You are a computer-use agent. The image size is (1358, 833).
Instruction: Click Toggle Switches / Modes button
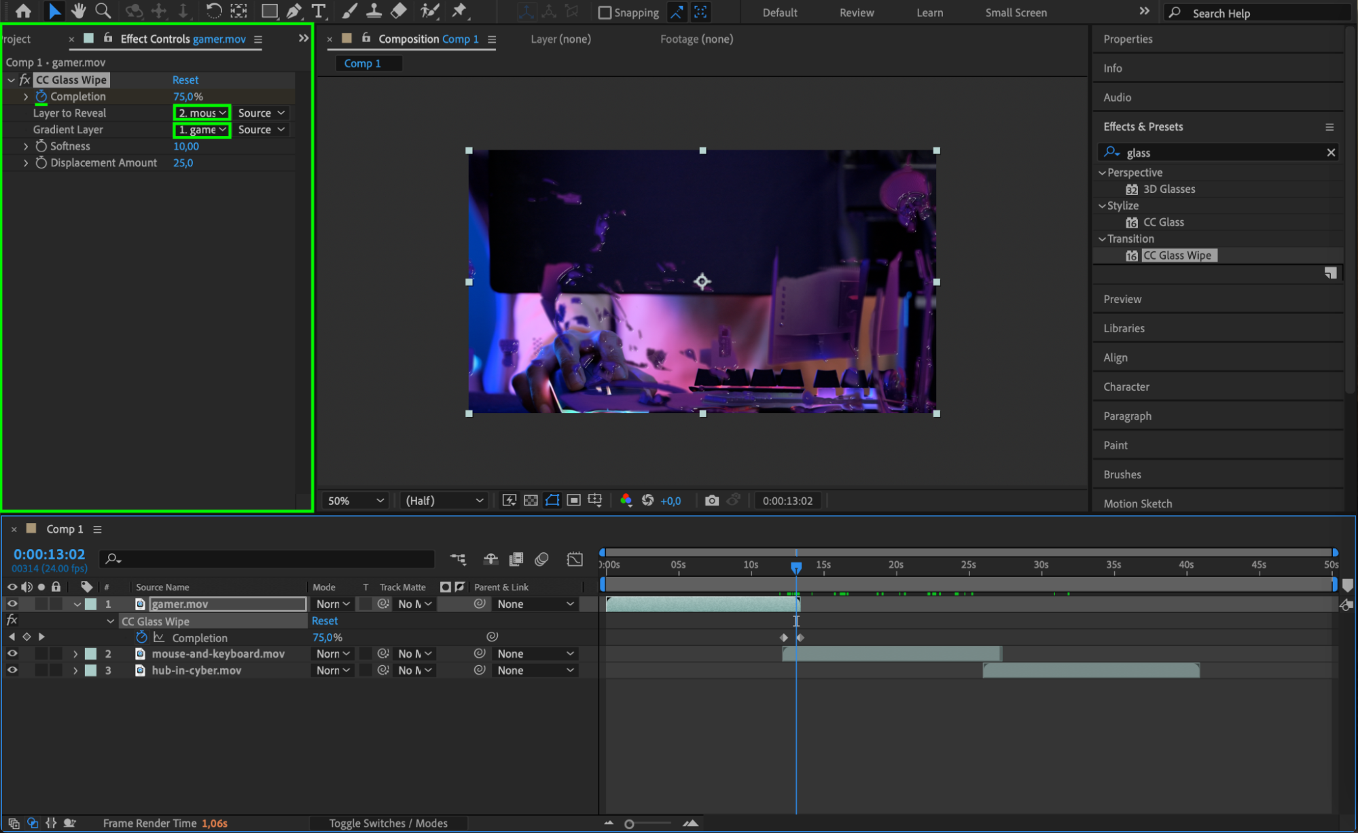tap(388, 823)
